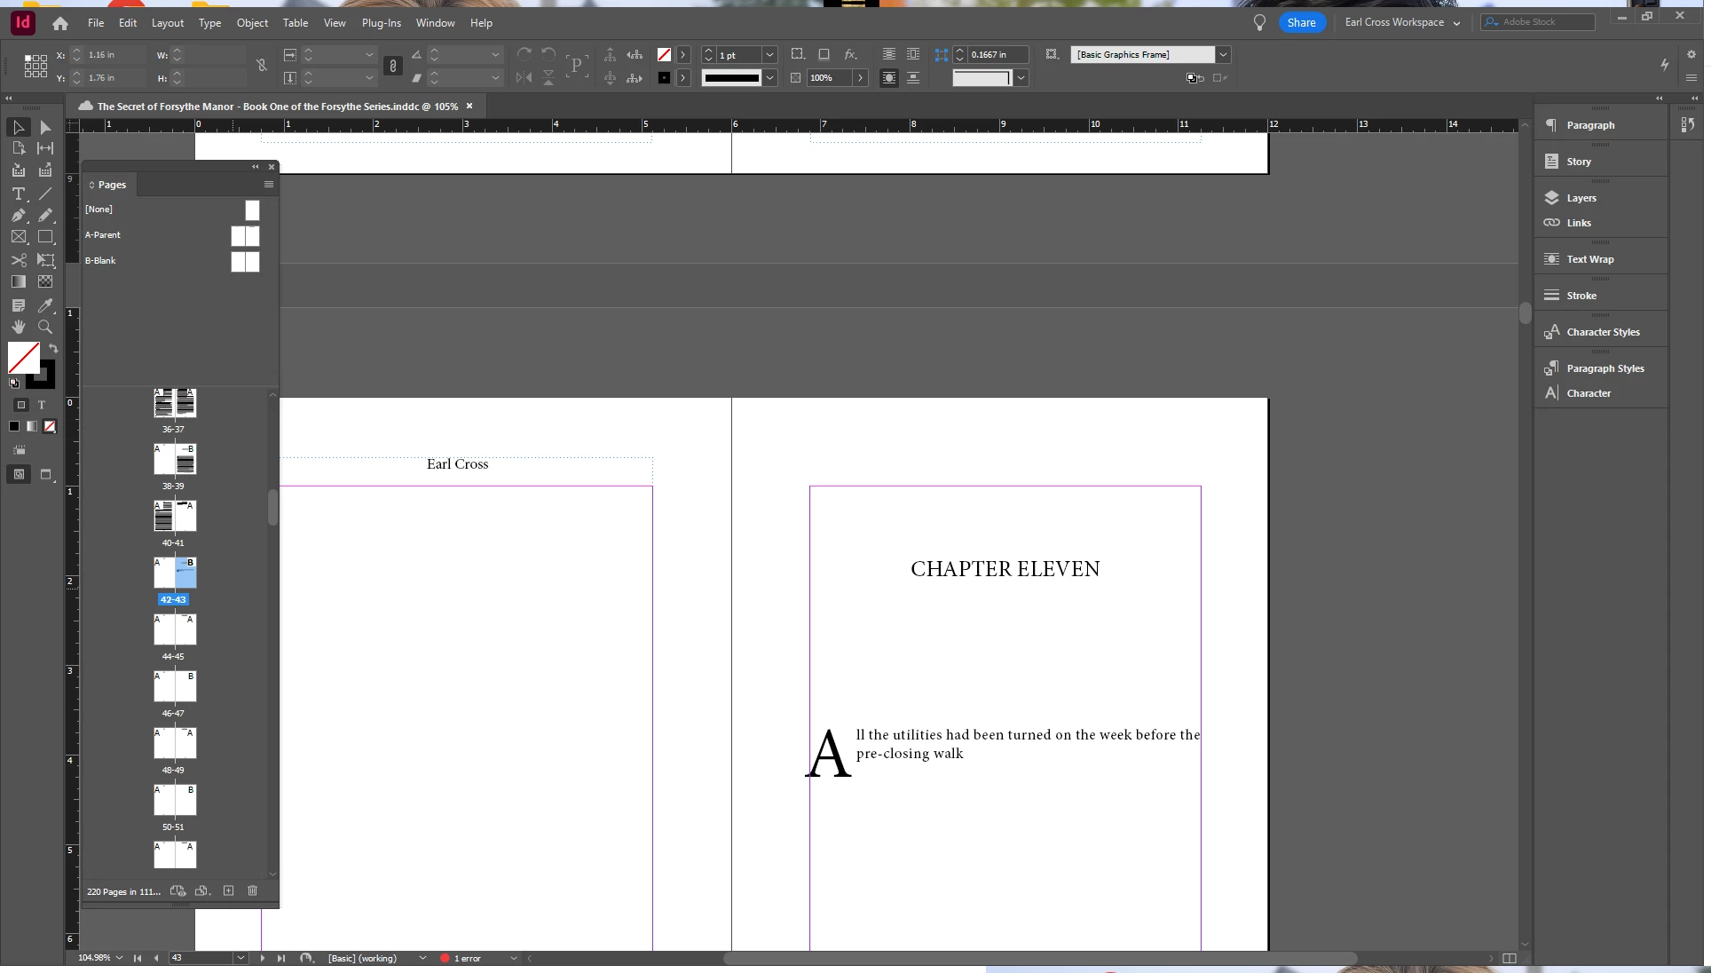
Task: Pick the Scissors tool
Action: [18, 260]
